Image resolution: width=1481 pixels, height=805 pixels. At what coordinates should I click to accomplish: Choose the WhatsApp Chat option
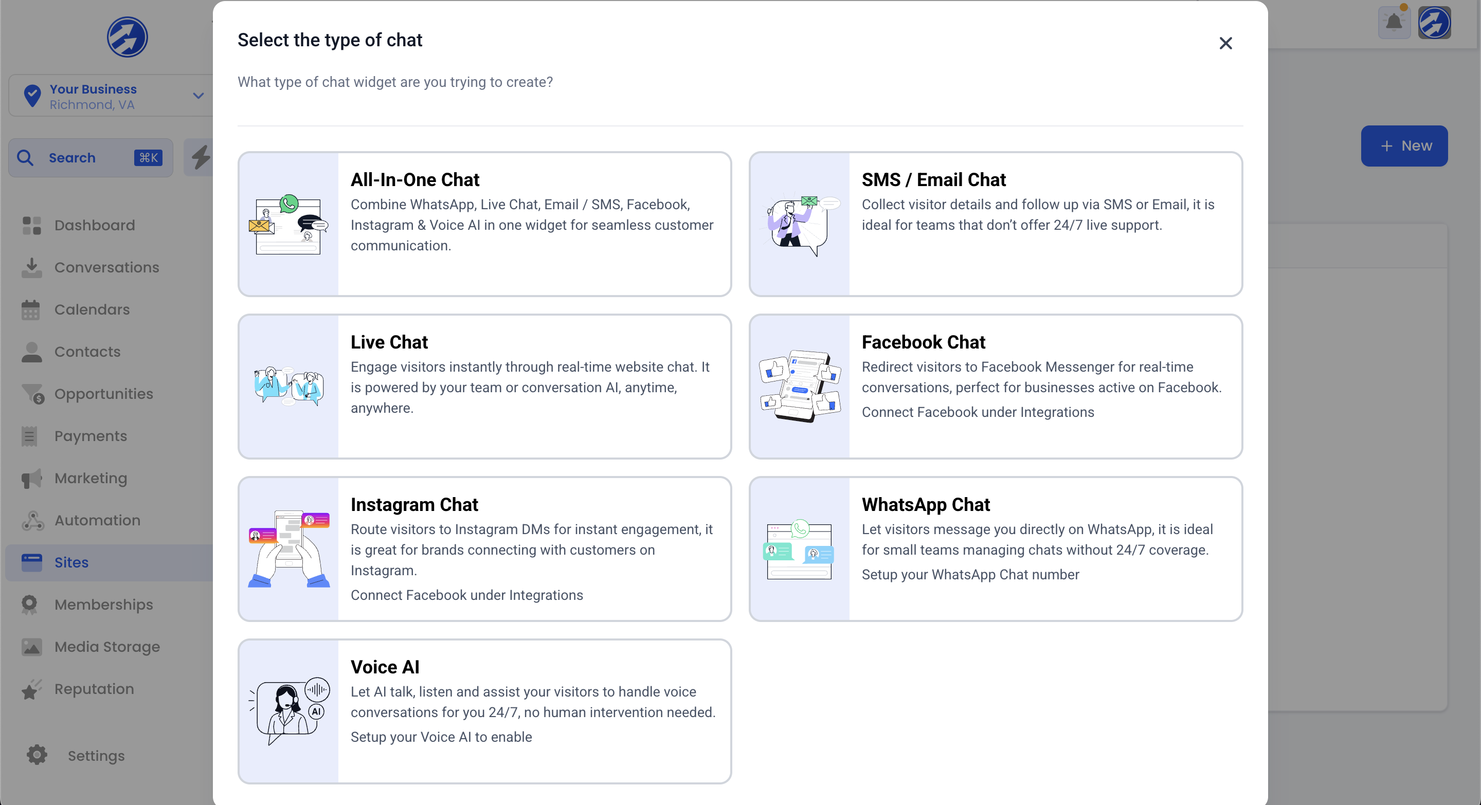click(x=995, y=550)
